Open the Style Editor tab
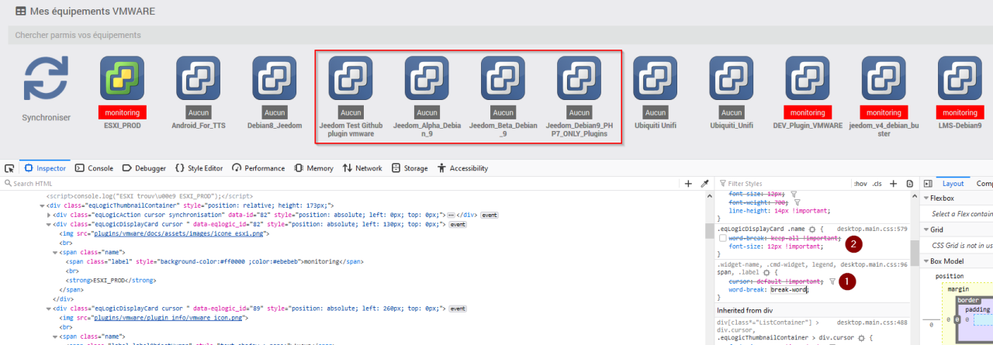The image size is (993, 345). tap(199, 168)
